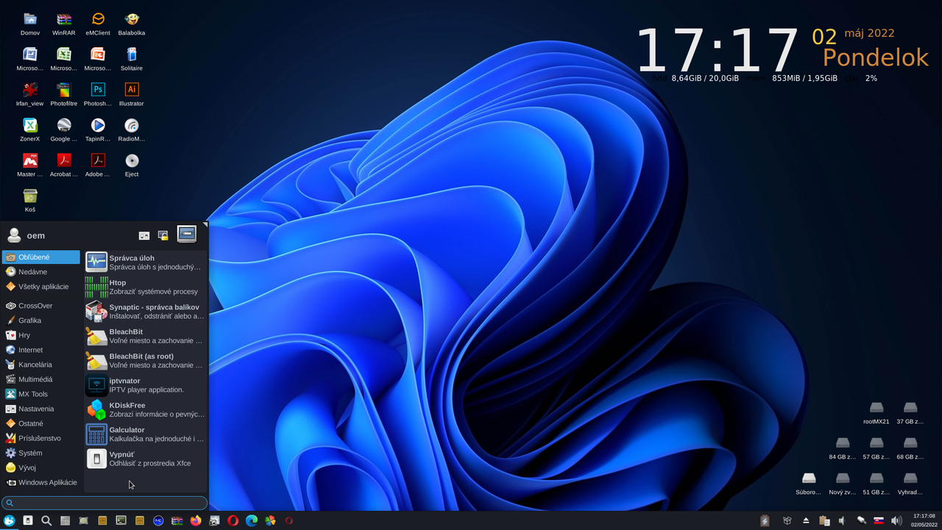Open KDiskFree from favorites
The width and height of the screenshot is (942, 530).
pos(146,409)
